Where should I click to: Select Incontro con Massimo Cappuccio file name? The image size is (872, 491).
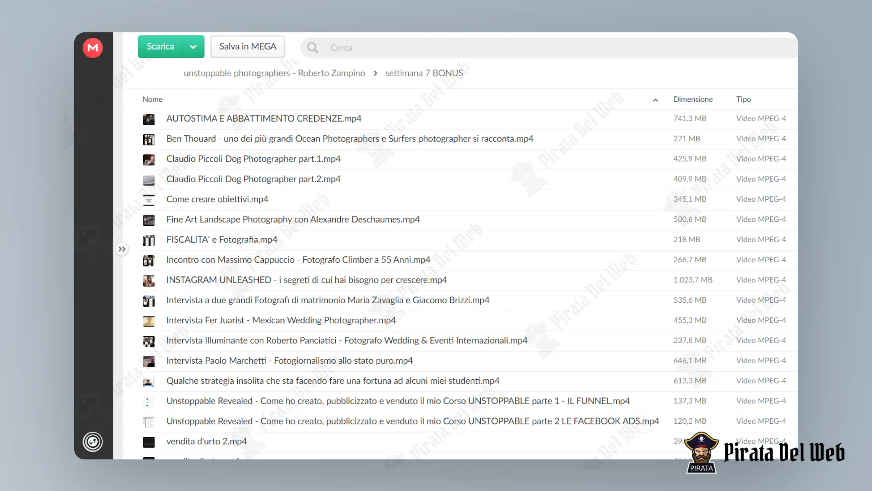[x=298, y=260]
